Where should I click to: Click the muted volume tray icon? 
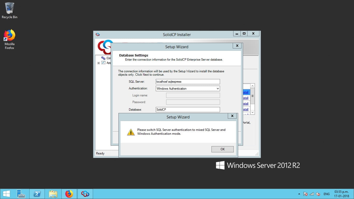318,194
